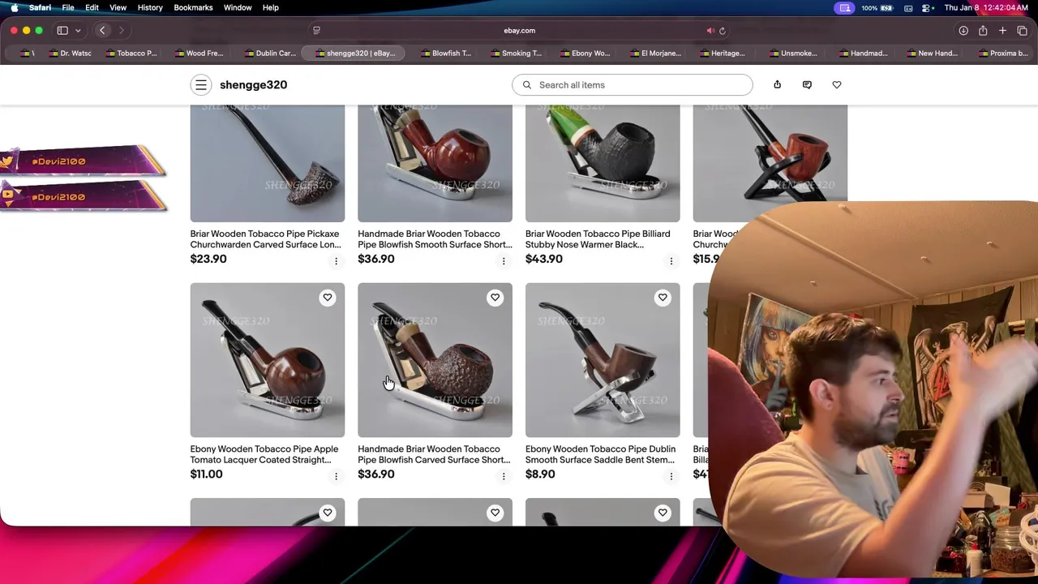Click the Safari share toolbar icon

(x=983, y=30)
